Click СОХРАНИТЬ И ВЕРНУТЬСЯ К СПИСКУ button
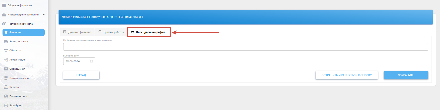440x110 pixels. [347, 75]
